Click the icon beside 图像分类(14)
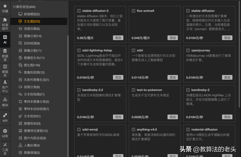The height and width of the screenshot is (157, 241). coord(20,36)
